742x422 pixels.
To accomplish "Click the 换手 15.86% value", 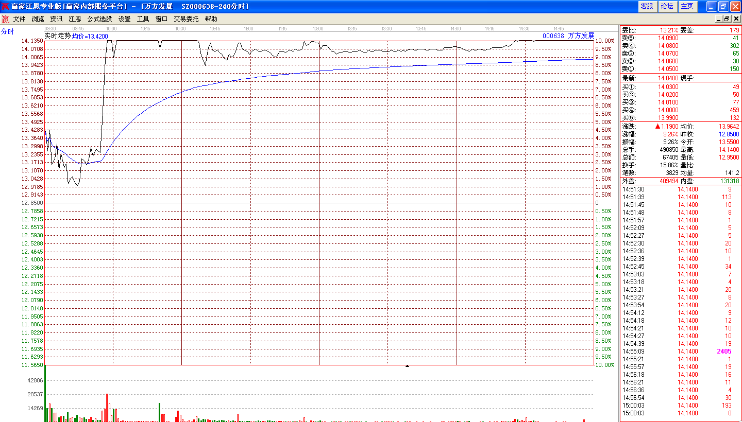I will 669,165.
